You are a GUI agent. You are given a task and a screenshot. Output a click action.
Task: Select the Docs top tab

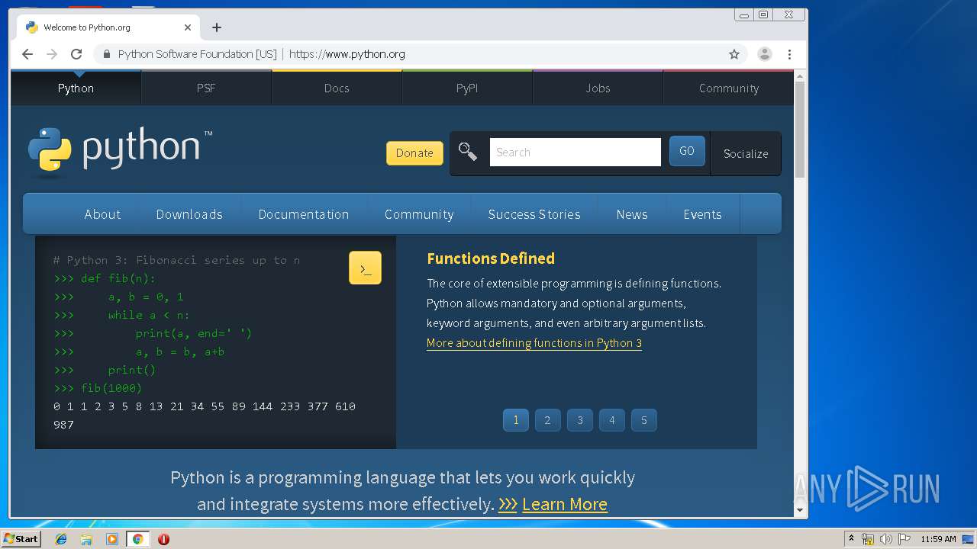337,88
